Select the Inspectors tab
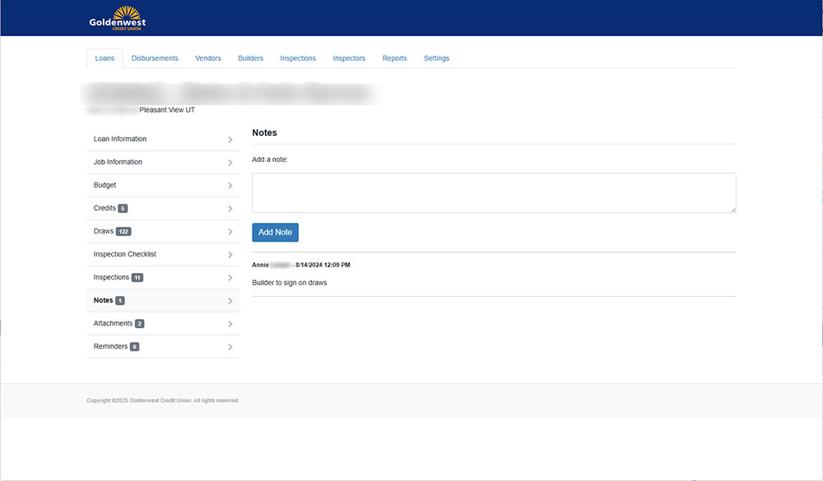Viewport: 823px width, 481px height. [349, 58]
